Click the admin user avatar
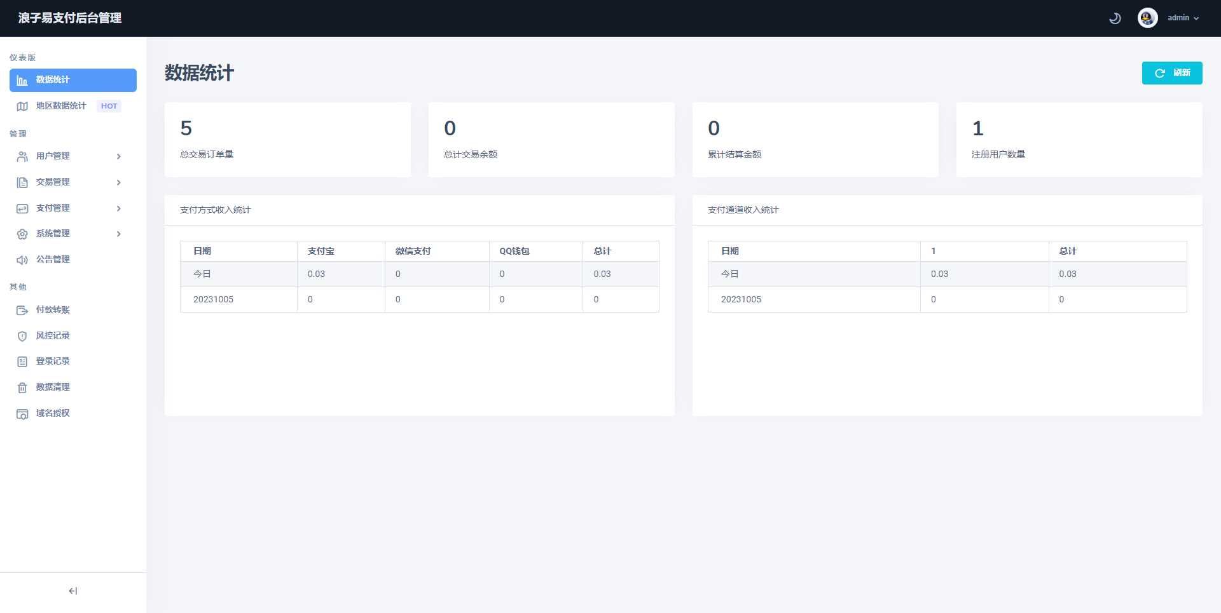This screenshot has height=613, width=1221. pos(1147,18)
